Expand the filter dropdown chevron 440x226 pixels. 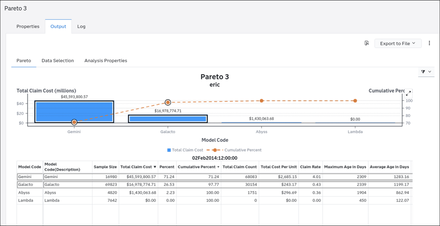(x=429, y=72)
